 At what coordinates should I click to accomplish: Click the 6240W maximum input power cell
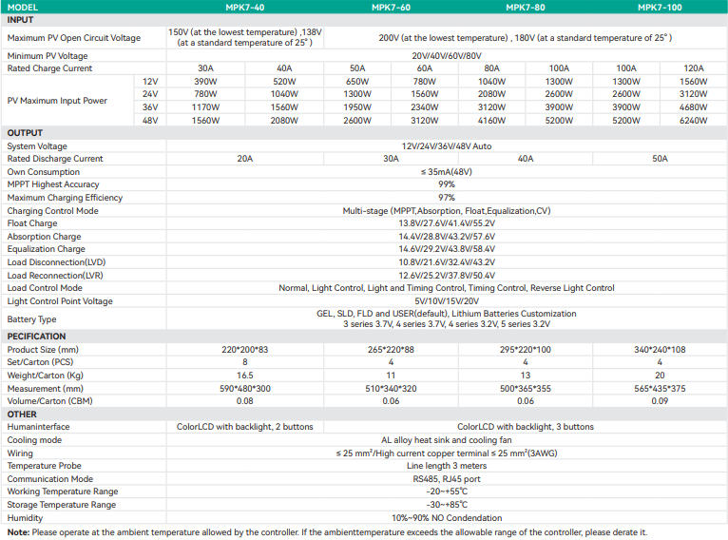tap(694, 121)
